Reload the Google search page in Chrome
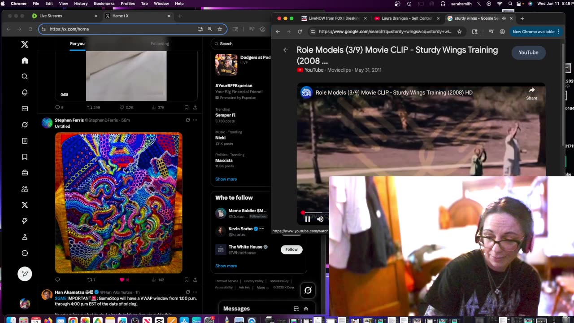Viewport: 574px width, 323px height. pos(300,32)
